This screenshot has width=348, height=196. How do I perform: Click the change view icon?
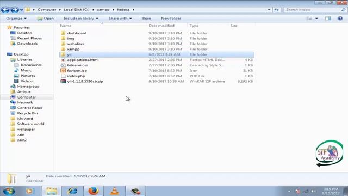tap(309, 19)
